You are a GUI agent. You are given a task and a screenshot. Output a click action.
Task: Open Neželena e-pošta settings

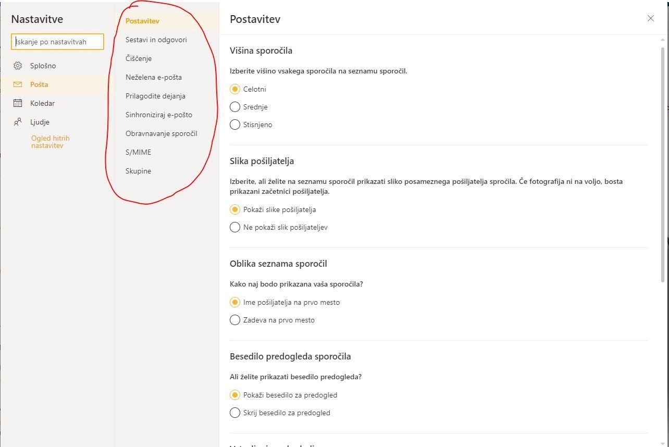tap(154, 77)
